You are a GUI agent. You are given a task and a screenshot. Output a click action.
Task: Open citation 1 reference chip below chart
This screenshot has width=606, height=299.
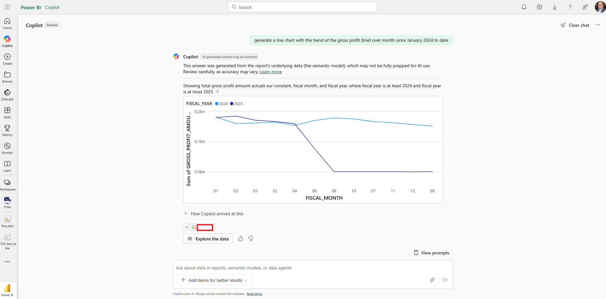[199, 227]
